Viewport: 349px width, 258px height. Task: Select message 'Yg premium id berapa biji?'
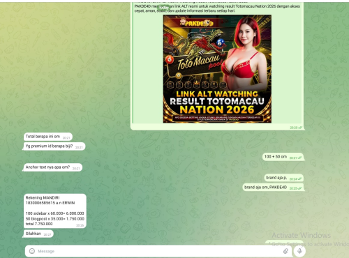tap(54, 146)
